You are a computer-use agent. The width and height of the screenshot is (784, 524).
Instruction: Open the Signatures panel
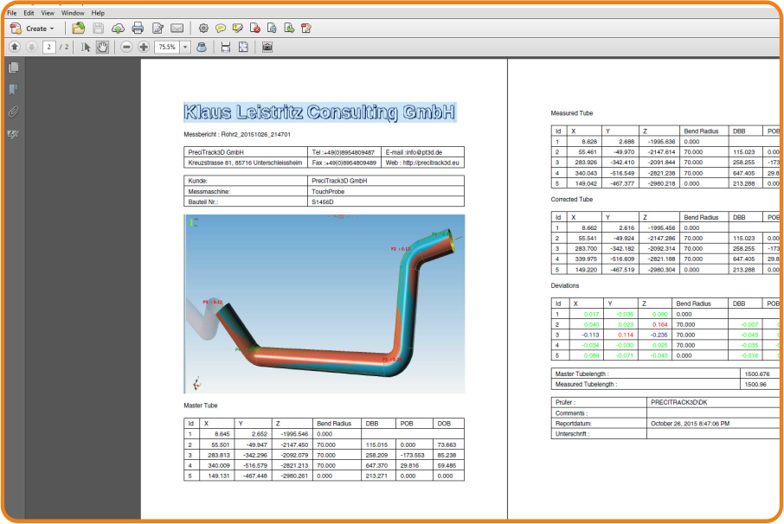[x=13, y=134]
